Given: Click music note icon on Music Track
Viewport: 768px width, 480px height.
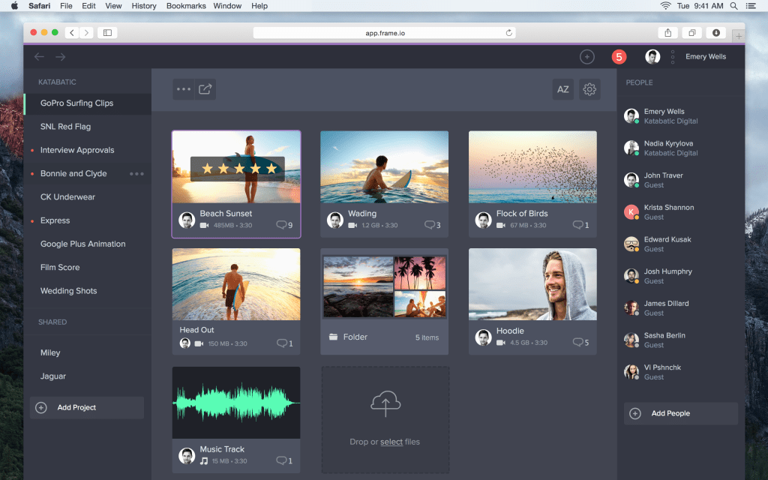Looking at the screenshot, I should point(204,461).
